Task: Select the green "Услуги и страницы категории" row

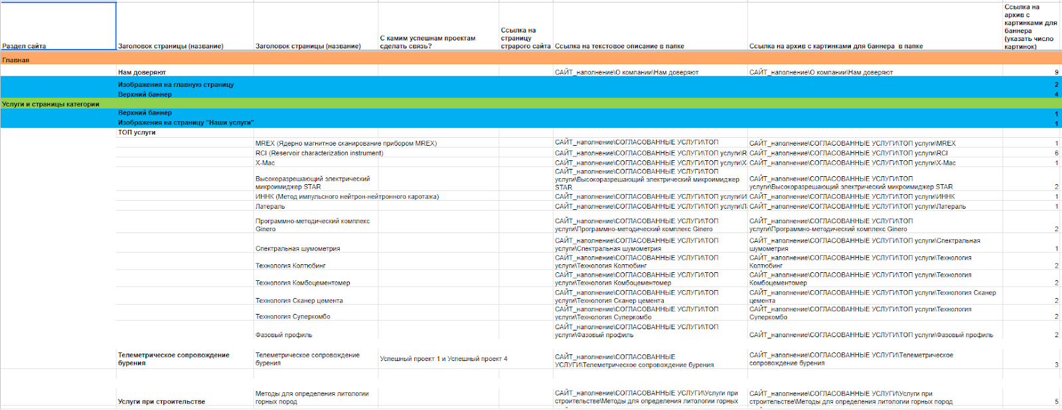Action: [531, 104]
